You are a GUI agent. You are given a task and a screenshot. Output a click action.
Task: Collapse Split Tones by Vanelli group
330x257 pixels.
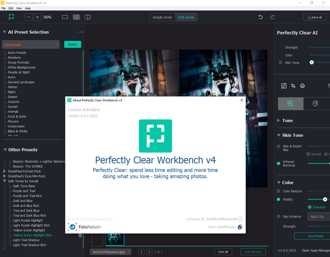pyautogui.click(x=4, y=181)
